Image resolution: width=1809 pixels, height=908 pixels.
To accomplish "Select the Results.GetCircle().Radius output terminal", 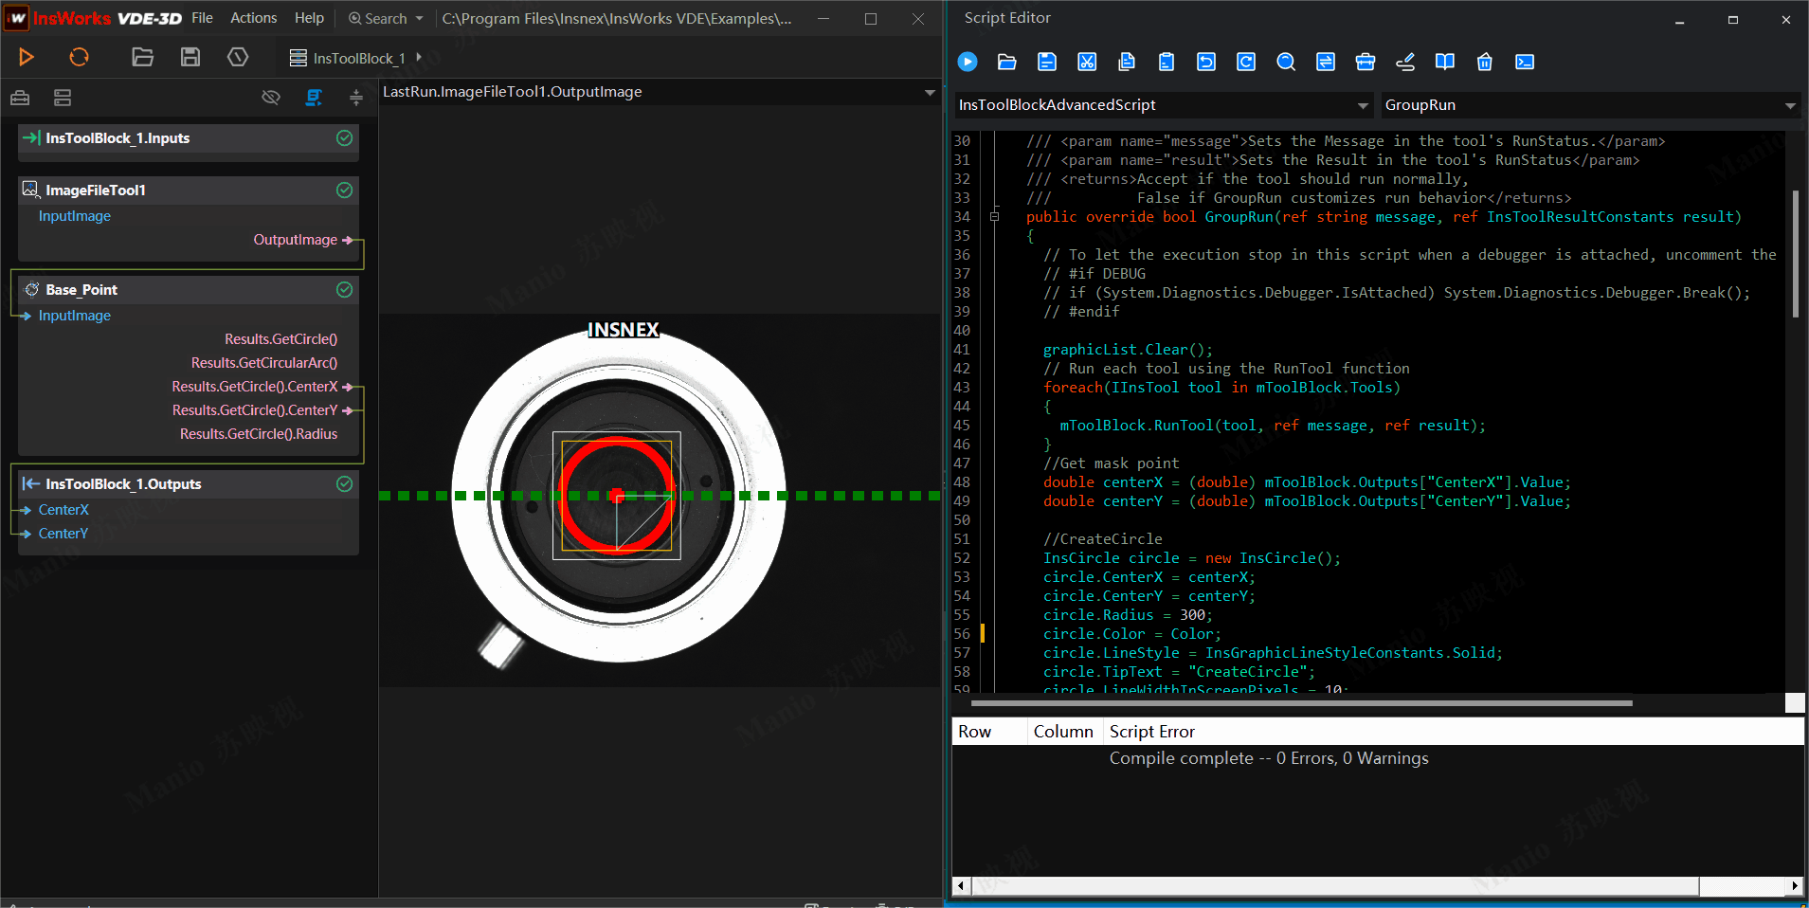I will click(259, 434).
